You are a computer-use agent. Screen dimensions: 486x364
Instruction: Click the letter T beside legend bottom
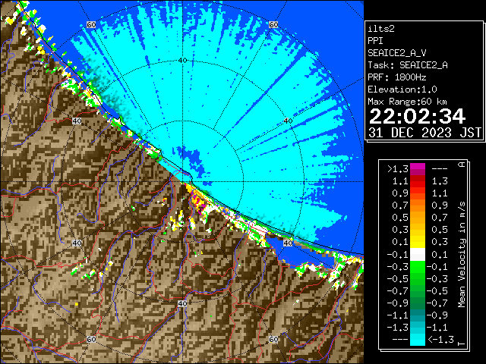pyautogui.click(x=462, y=344)
